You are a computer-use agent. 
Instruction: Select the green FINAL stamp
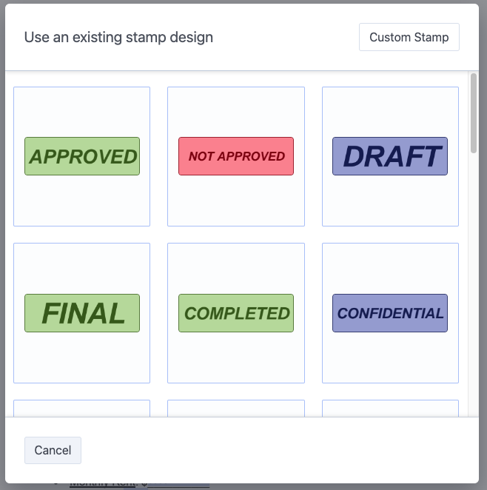tap(82, 313)
